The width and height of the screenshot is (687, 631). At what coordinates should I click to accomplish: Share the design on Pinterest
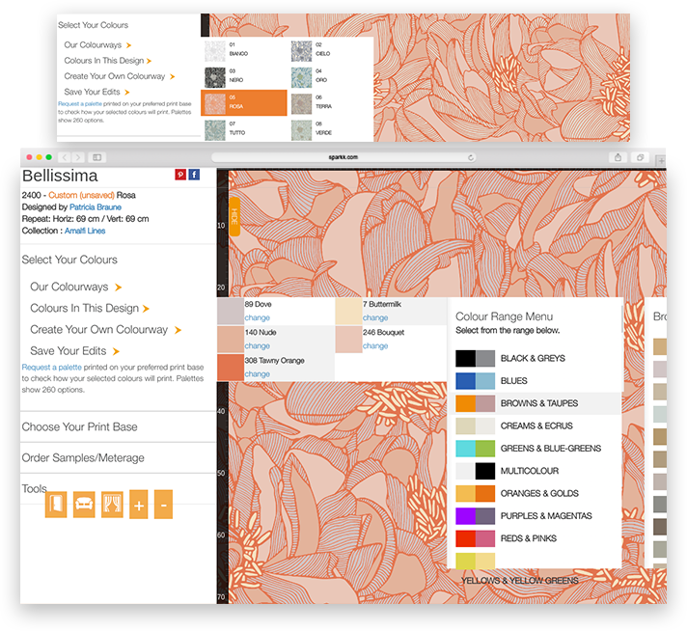point(180,175)
